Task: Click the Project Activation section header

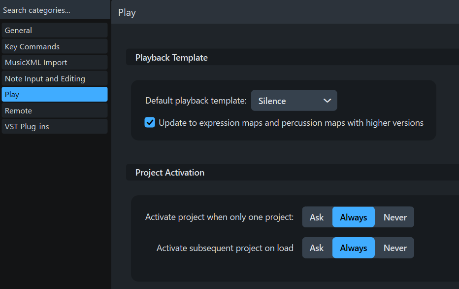Action: (169, 173)
